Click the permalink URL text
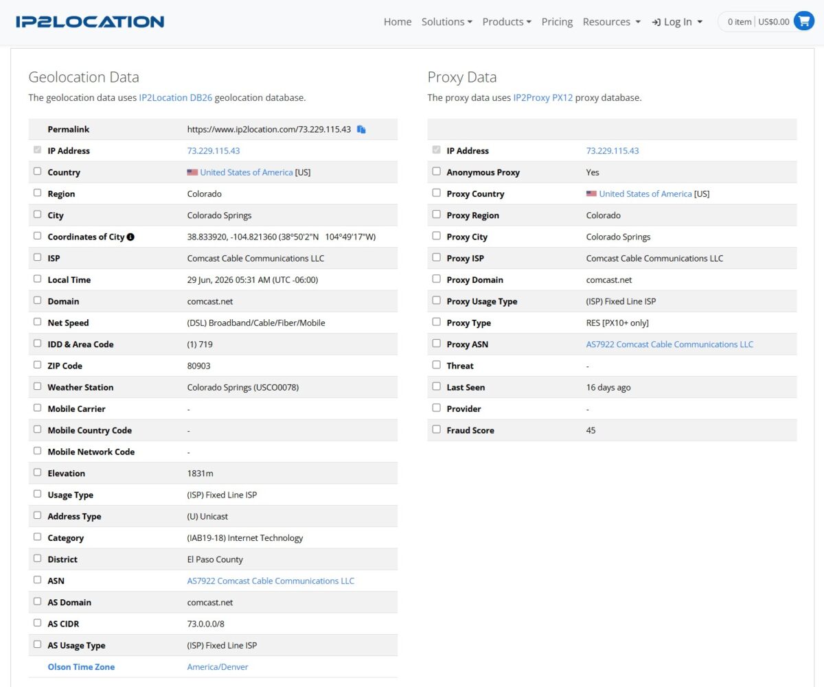Screen dimensions: 824x687 (269, 129)
